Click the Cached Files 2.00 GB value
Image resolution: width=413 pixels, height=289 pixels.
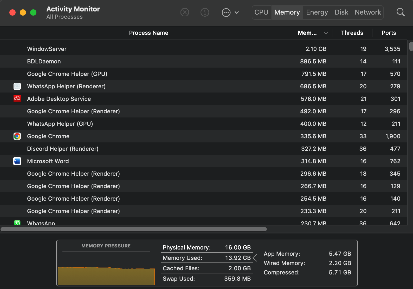coord(240,268)
